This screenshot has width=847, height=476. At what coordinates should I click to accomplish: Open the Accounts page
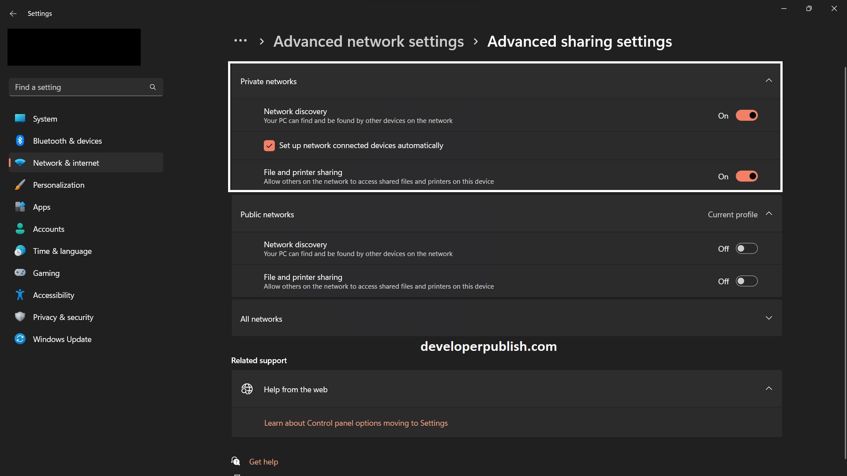tap(49, 229)
